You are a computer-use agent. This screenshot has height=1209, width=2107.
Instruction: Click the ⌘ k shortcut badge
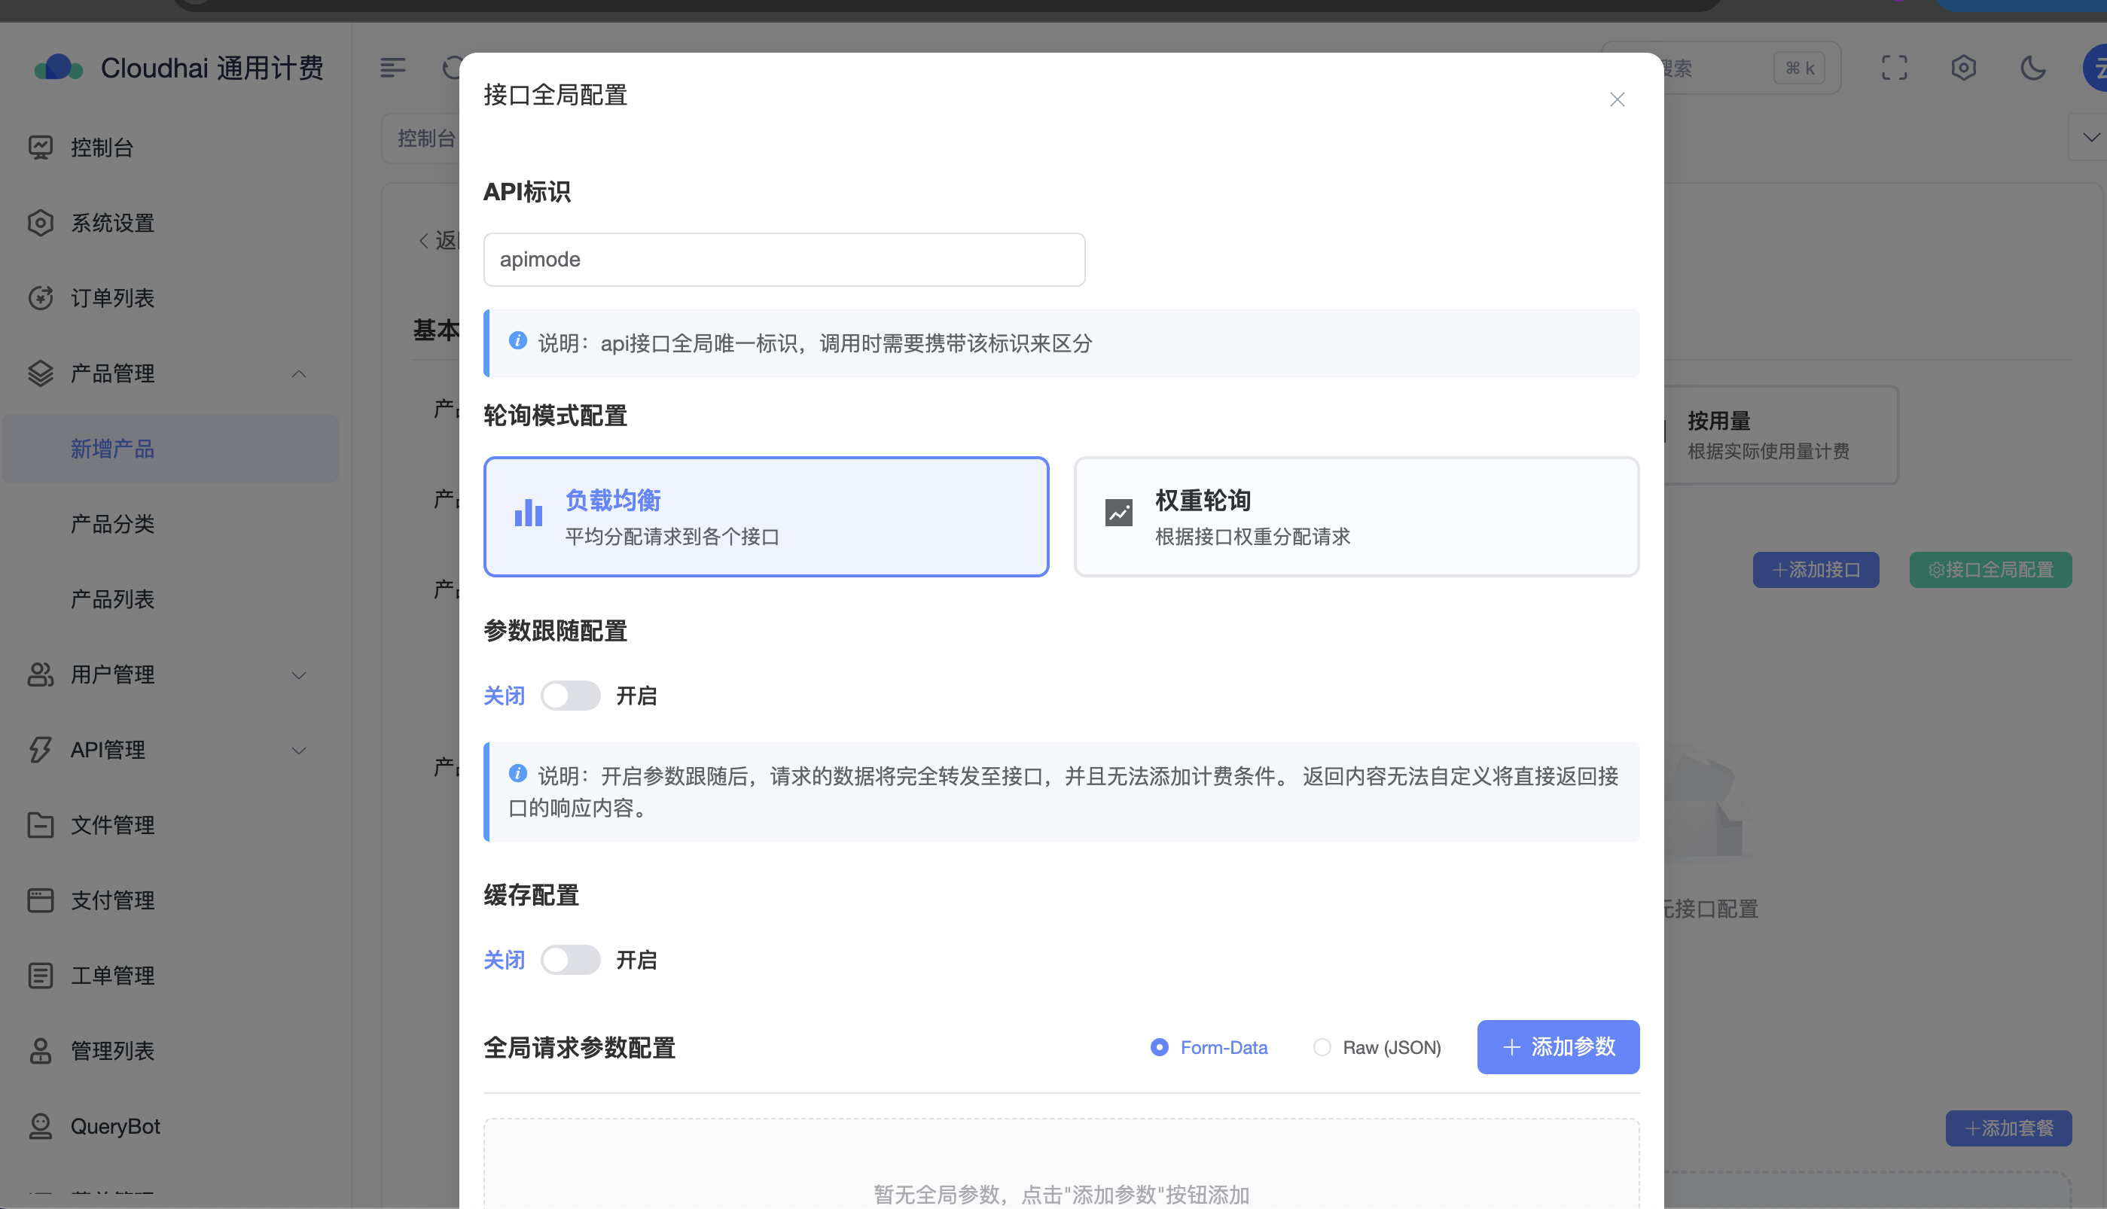[1799, 67]
